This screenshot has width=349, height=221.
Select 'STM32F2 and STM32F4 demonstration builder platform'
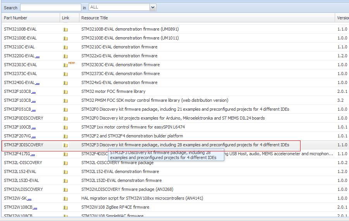point(132,136)
